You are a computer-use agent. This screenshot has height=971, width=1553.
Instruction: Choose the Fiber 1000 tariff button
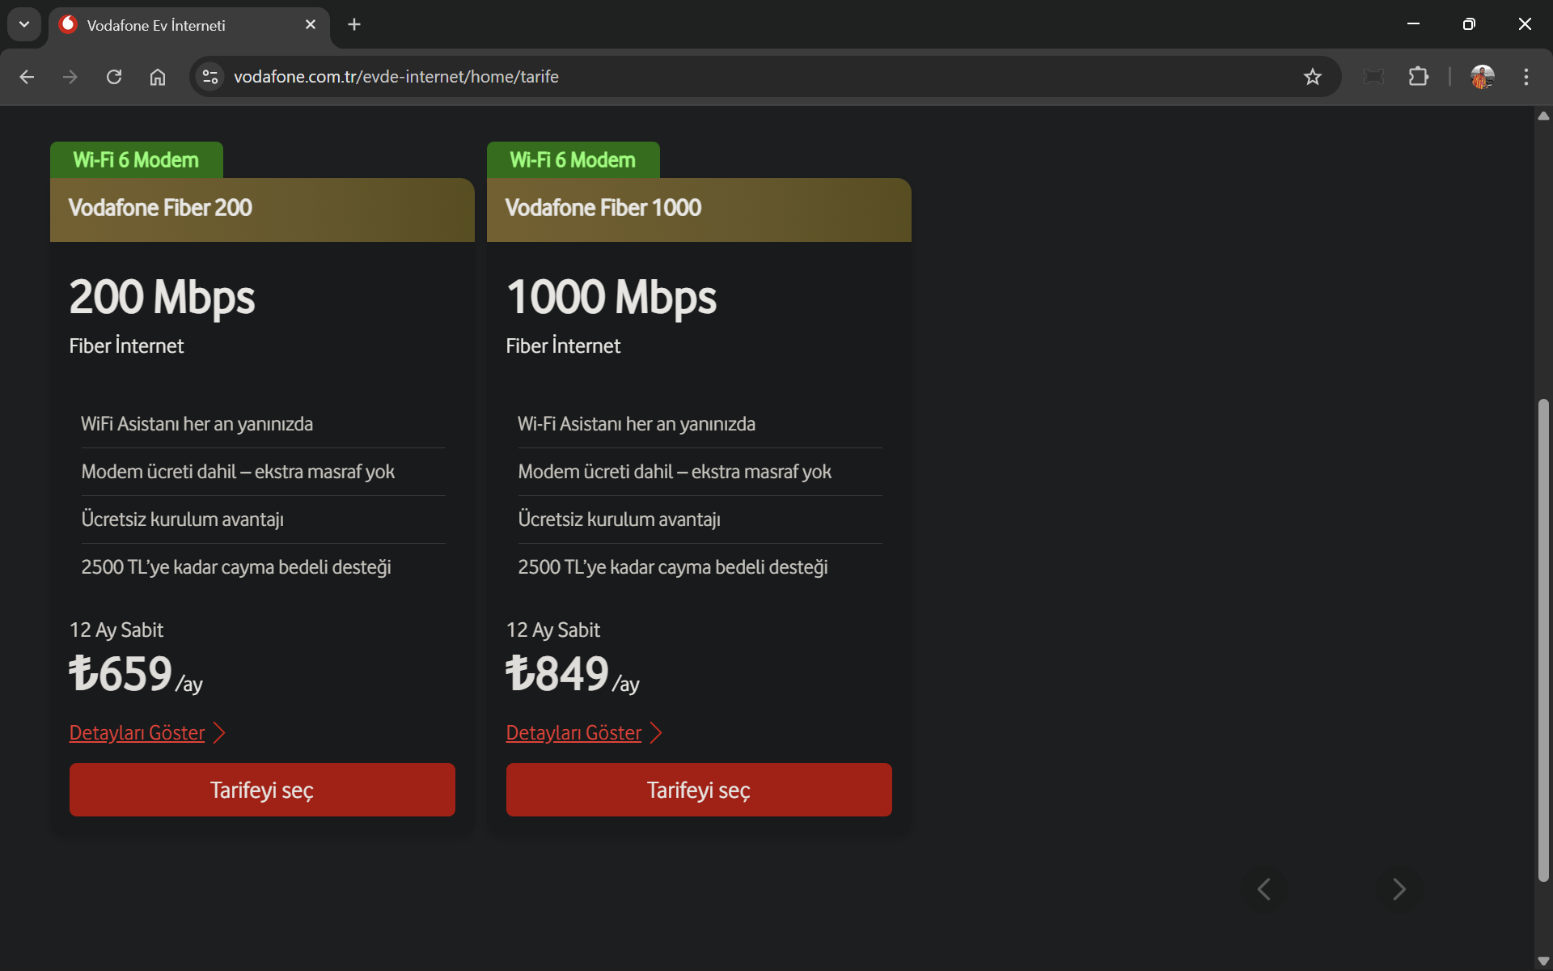[699, 790]
